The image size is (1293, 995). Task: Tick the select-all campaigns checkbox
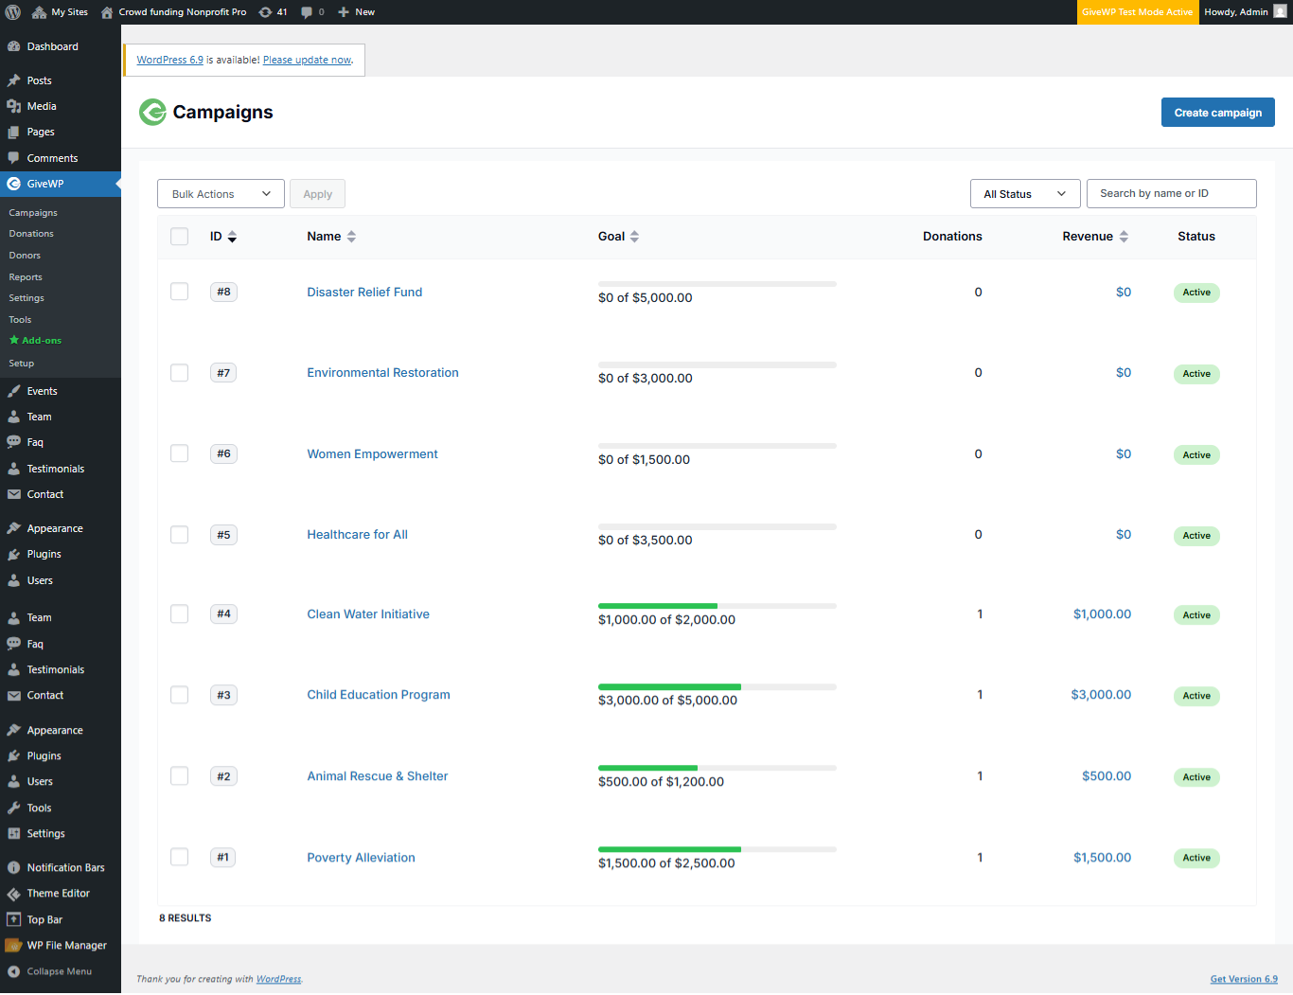click(x=179, y=237)
